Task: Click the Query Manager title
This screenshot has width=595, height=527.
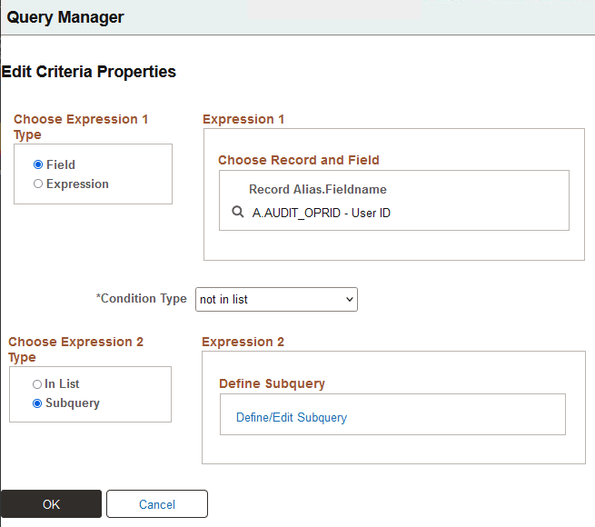Action: click(65, 17)
